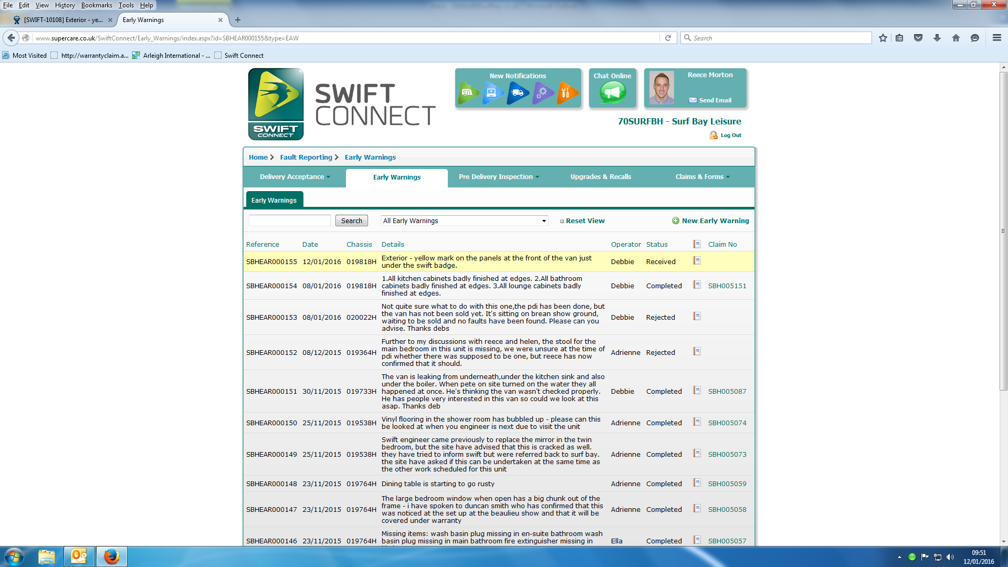Start Chat Online with green megaphone icon

click(613, 93)
